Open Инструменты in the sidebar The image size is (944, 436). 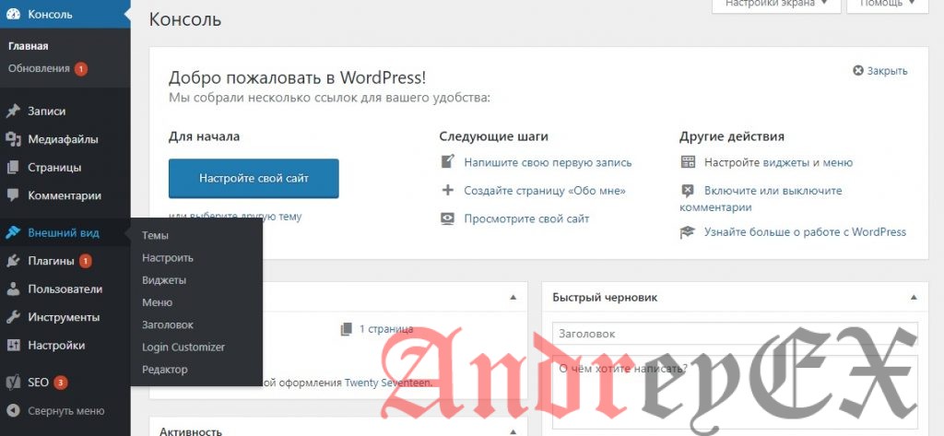tap(64, 317)
